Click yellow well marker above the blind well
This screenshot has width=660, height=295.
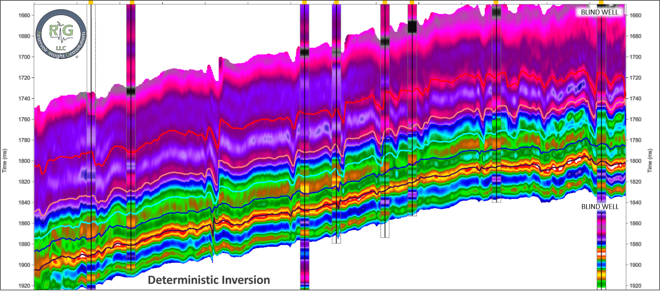point(601,2)
